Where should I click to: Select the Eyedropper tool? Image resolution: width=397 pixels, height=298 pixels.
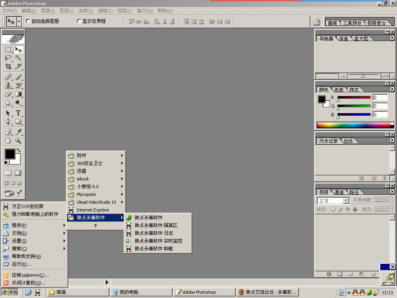pos(18,132)
